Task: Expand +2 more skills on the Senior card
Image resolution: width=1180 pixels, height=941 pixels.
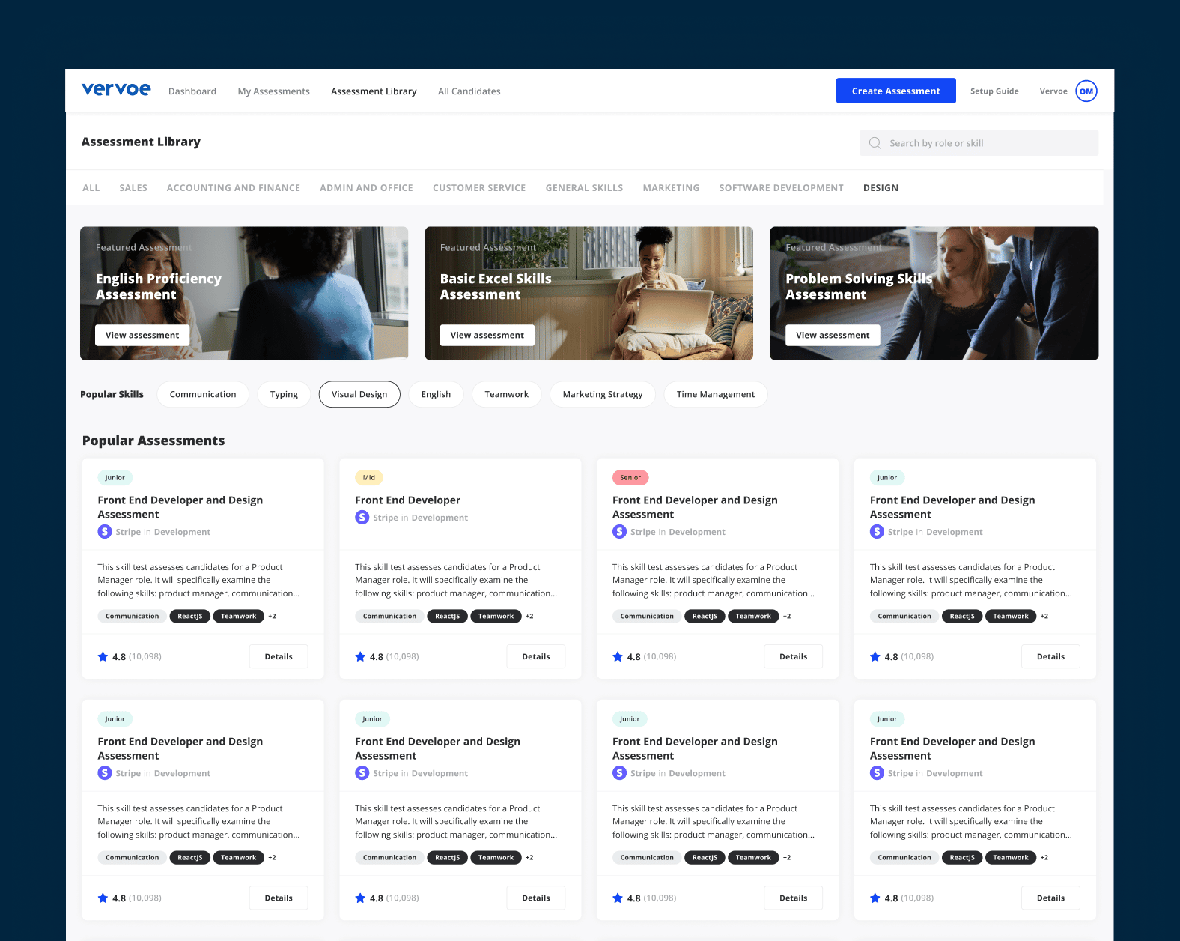Action: tap(787, 616)
